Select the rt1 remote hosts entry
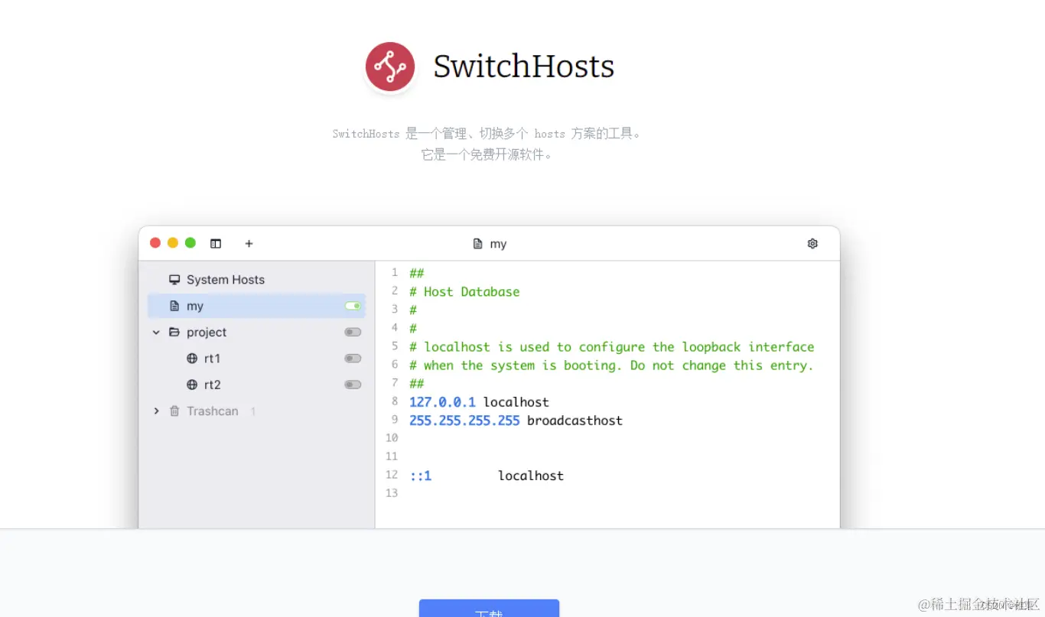The width and height of the screenshot is (1045, 617). click(256, 359)
